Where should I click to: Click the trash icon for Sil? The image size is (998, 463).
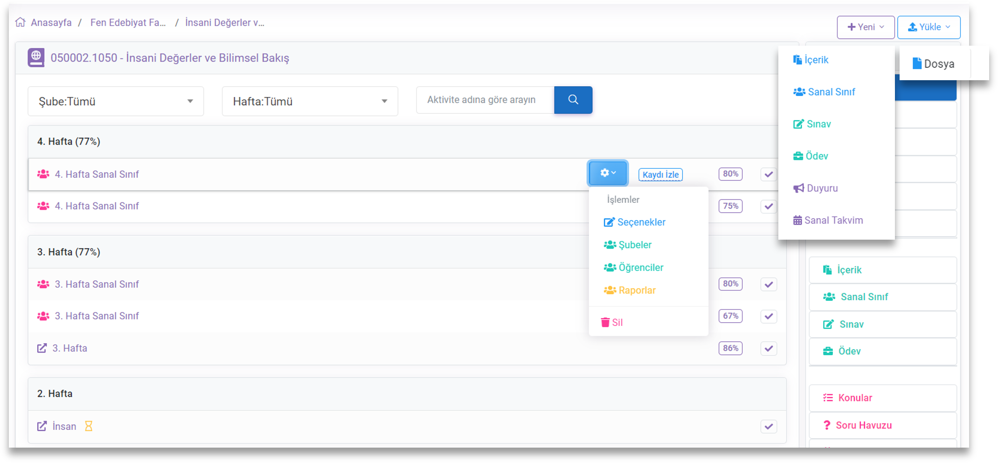pyautogui.click(x=605, y=322)
